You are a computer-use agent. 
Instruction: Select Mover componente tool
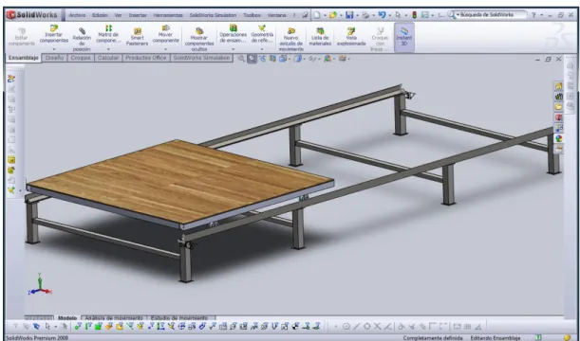[166, 34]
